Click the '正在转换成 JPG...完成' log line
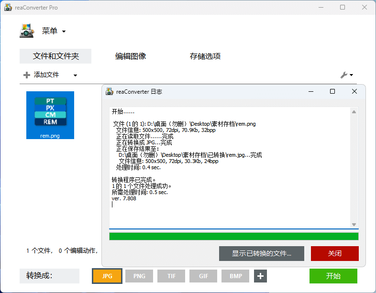Image resolution: width=376 pixels, height=293 pixels. [x=144, y=143]
